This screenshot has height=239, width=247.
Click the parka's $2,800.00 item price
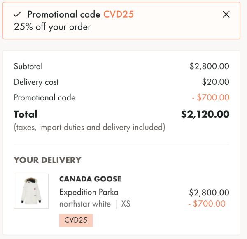pyautogui.click(x=209, y=193)
